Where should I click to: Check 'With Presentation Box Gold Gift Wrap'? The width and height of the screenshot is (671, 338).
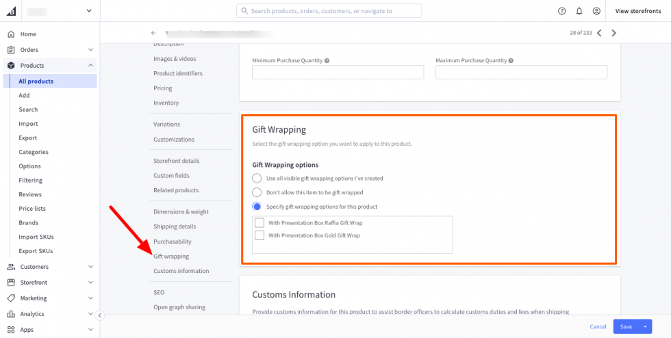(259, 235)
